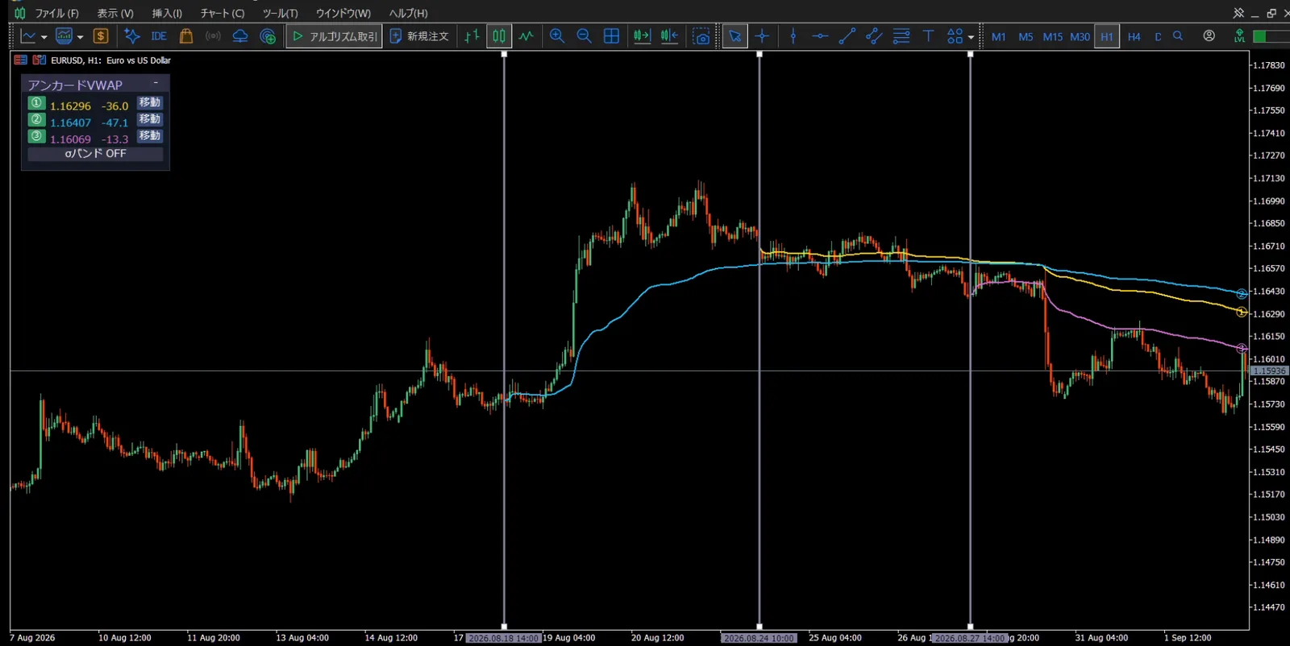Screen dimensions: 1290x646
Task: Open the ツール(T) menu
Action: pos(280,13)
